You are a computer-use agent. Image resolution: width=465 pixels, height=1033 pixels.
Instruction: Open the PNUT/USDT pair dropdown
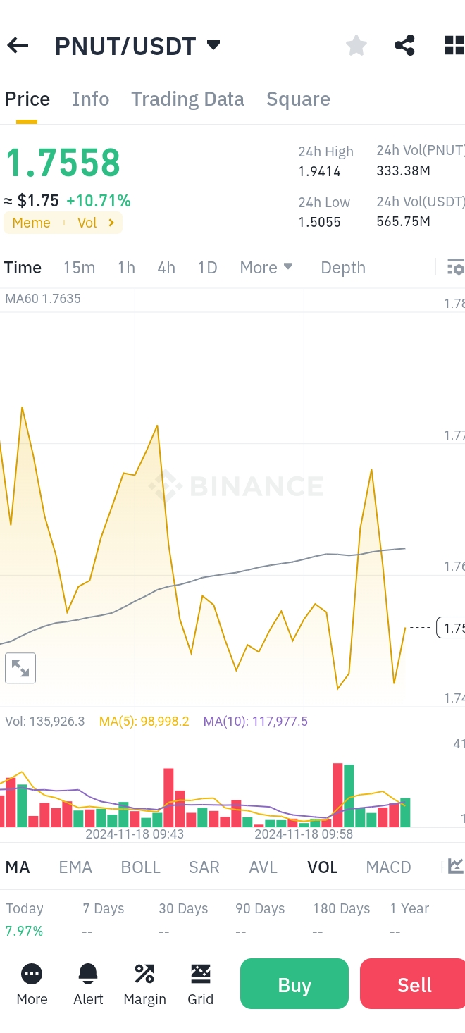coord(213,46)
